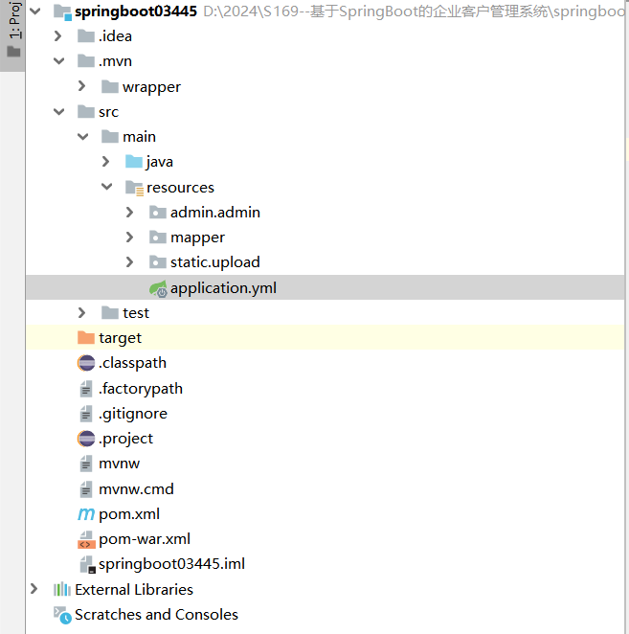Expand the mapper folder arrow
The image size is (629, 634).
pyautogui.click(x=130, y=238)
